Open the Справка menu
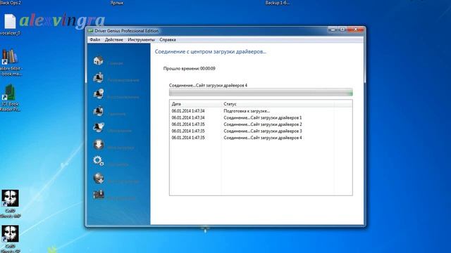The image size is (451, 253). pyautogui.click(x=168, y=39)
